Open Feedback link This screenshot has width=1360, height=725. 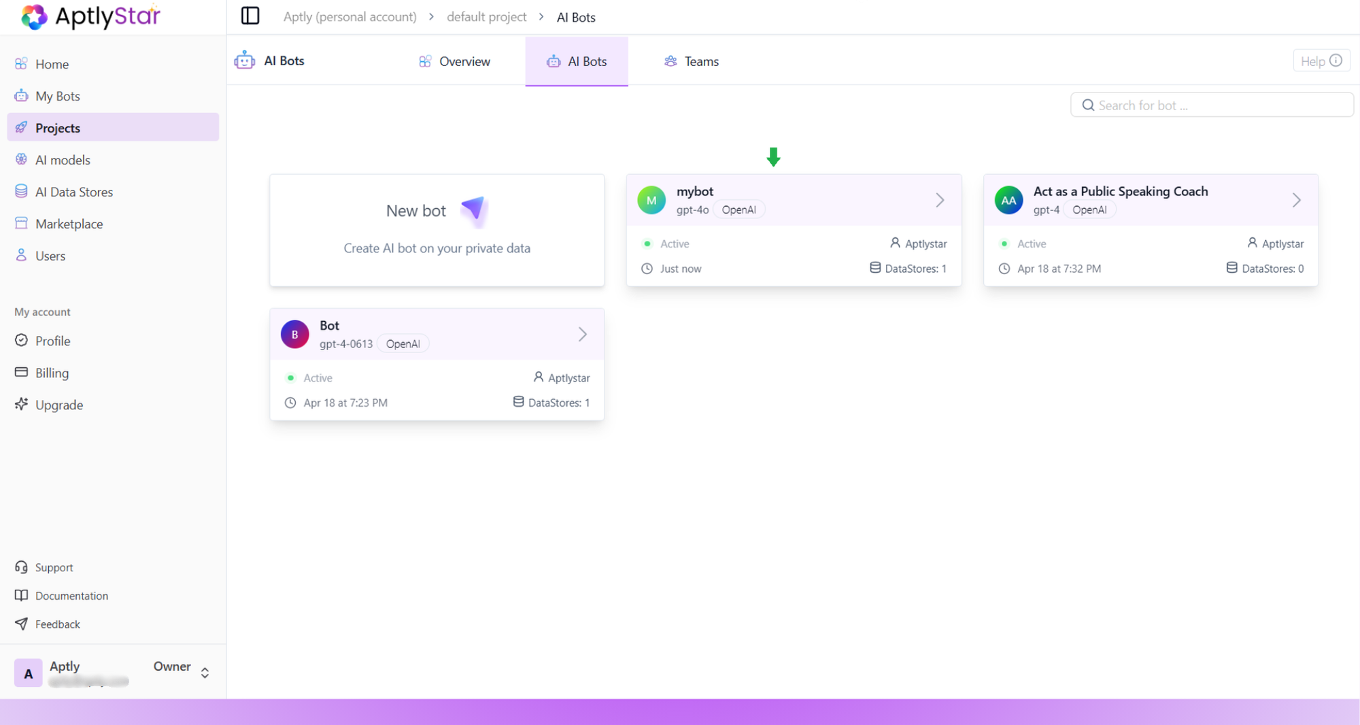coord(57,624)
